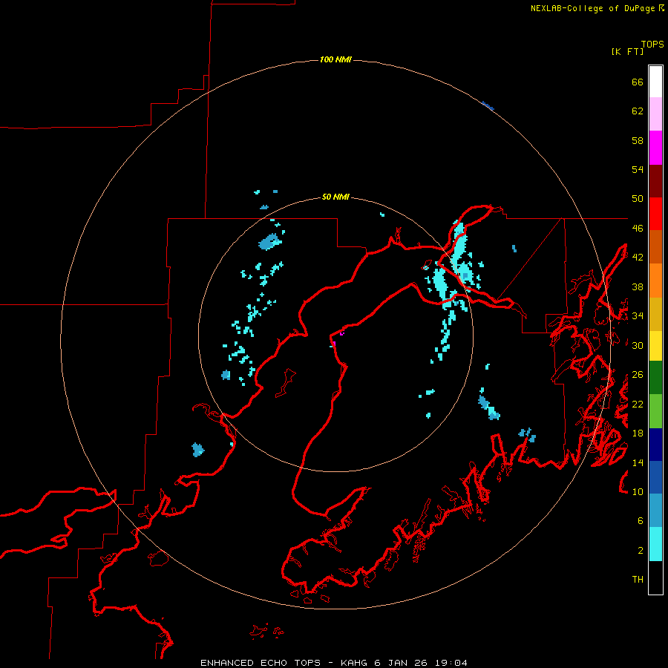Screen dimensions: 668x668
Task: Click 'ENHANCED ECHO TOPS' in the caption
Action: (261, 663)
